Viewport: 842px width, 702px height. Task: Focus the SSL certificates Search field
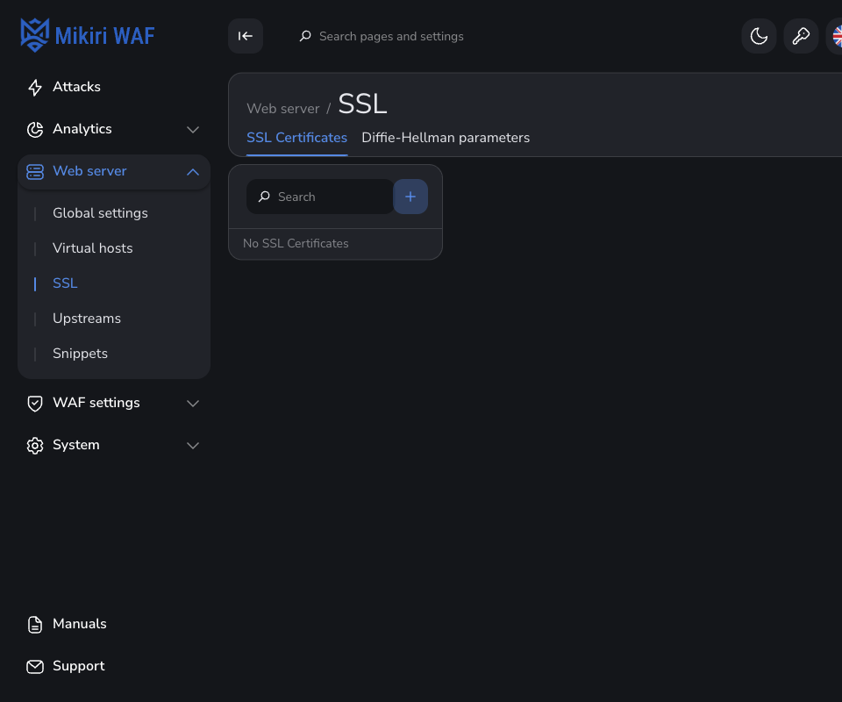[x=320, y=197]
